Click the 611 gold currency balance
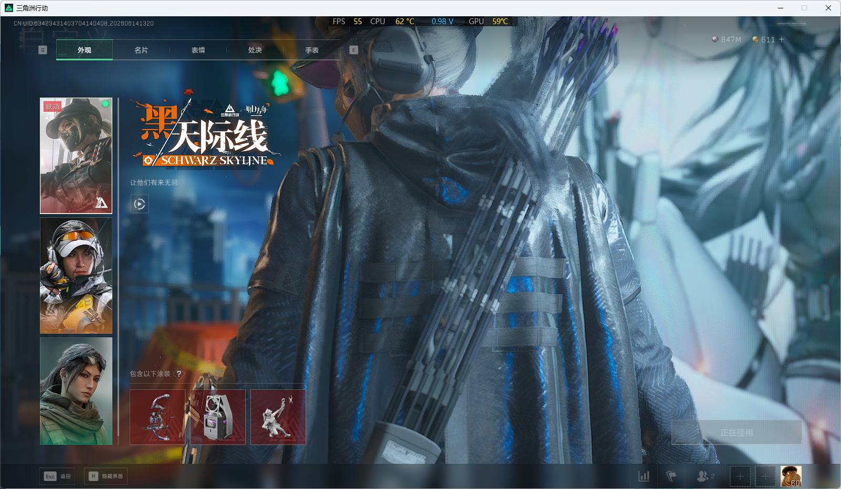Viewport: 841px width, 489px height. click(x=764, y=39)
